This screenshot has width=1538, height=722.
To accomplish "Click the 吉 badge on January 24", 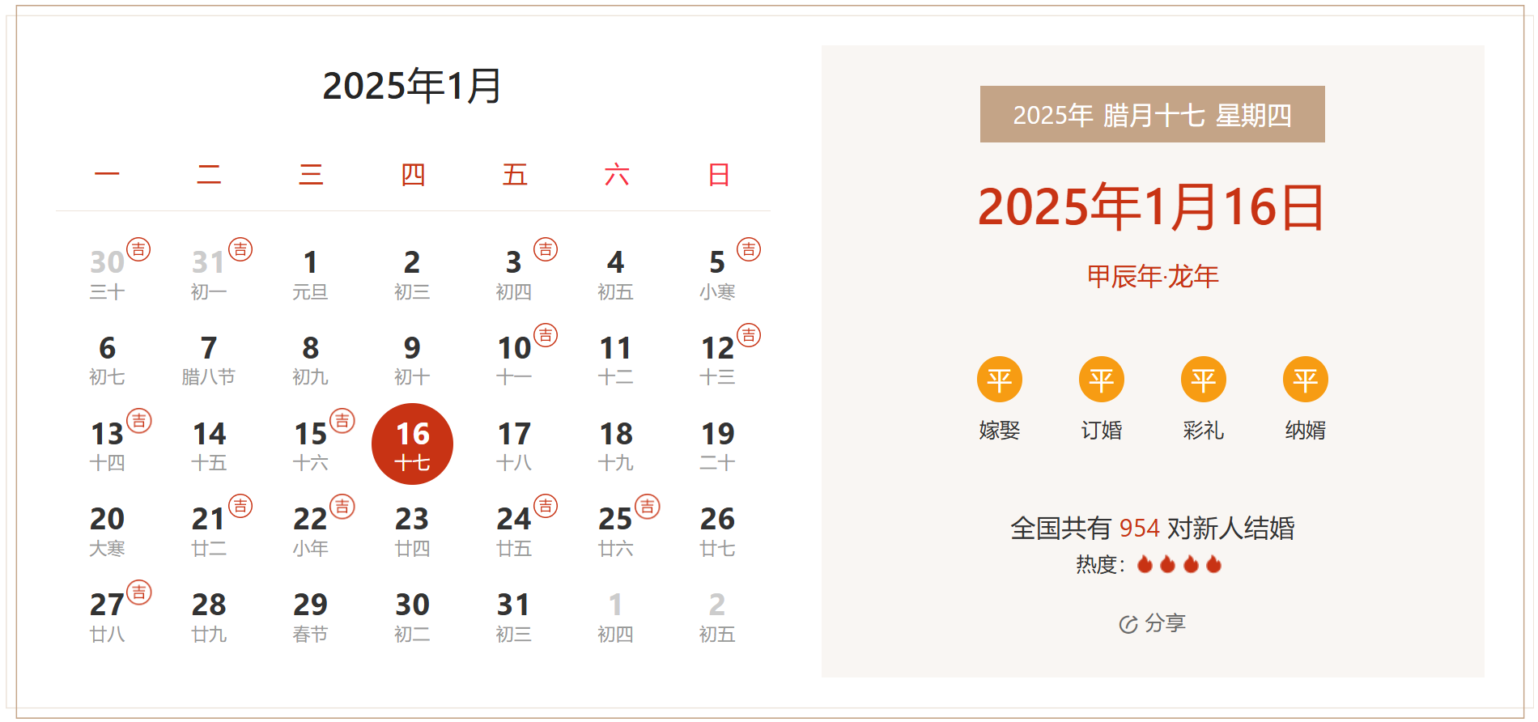I will pos(546,507).
